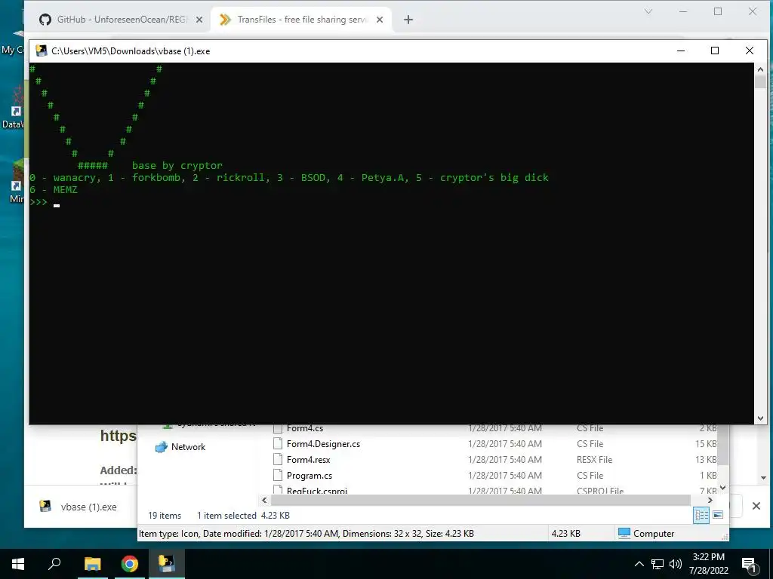This screenshot has height=579, width=773.
Task: Maximize the vbase console window
Action: (715, 51)
